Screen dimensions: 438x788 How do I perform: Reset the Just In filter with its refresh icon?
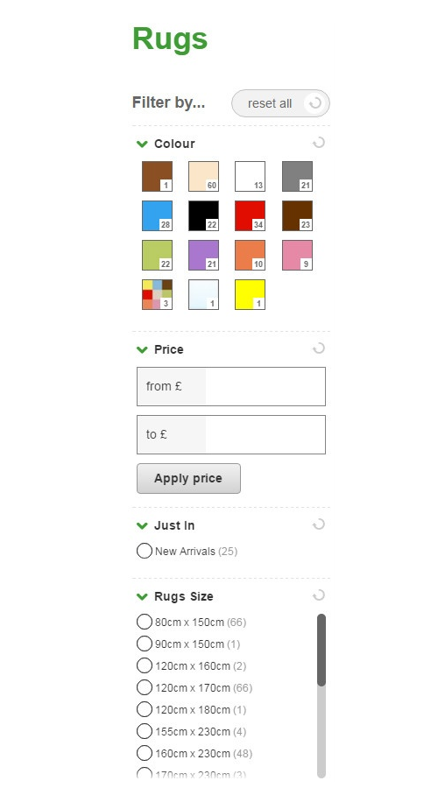click(x=318, y=524)
